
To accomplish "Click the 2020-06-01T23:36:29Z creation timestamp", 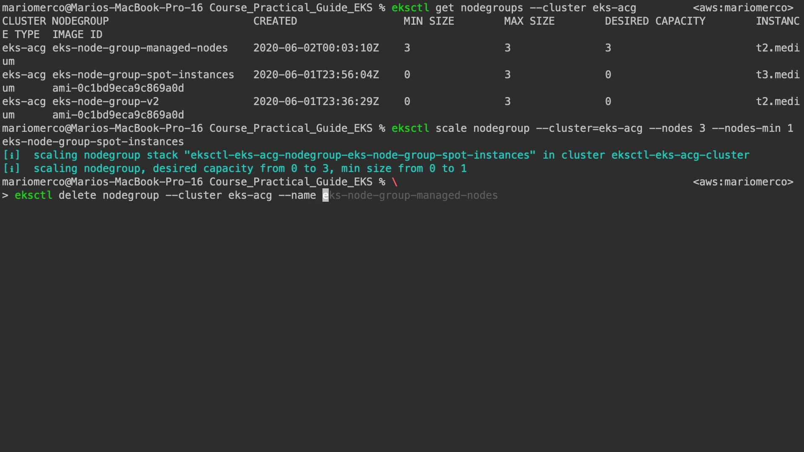I will [x=316, y=102].
